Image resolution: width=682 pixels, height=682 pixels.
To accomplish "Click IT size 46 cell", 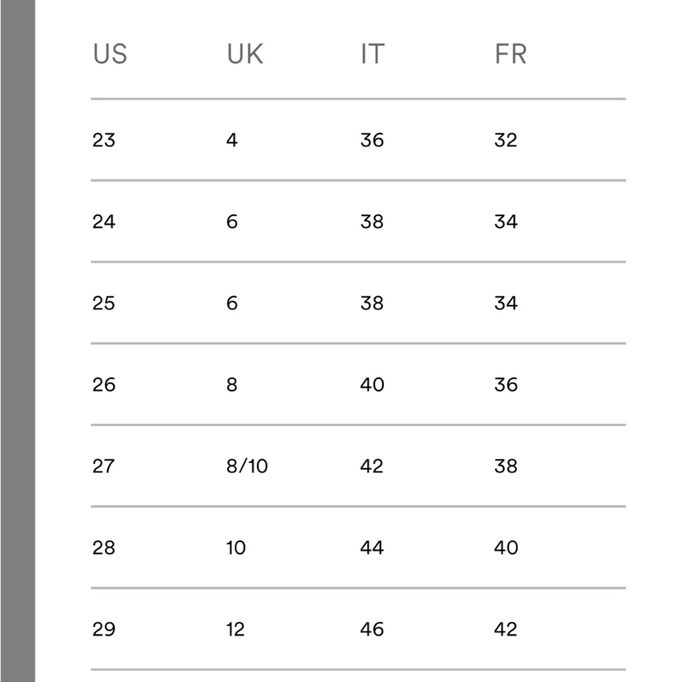I will 372,629.
